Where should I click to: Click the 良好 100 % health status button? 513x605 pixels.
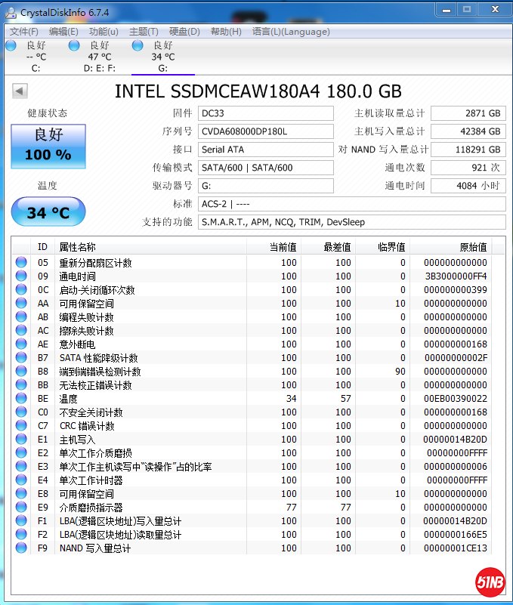(48, 146)
